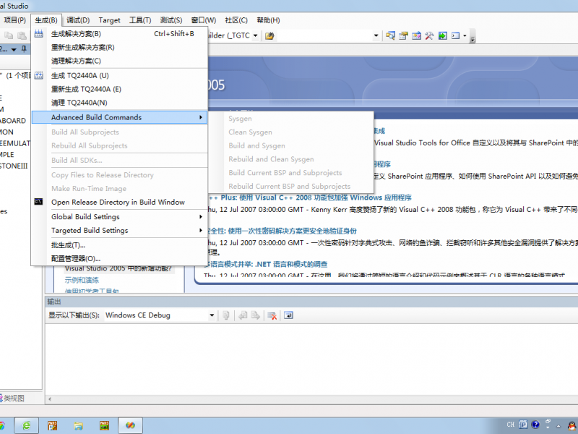The height and width of the screenshot is (434, 578).
Task: Select 重新生成解决方案(R) menu entry
Action: [82, 47]
